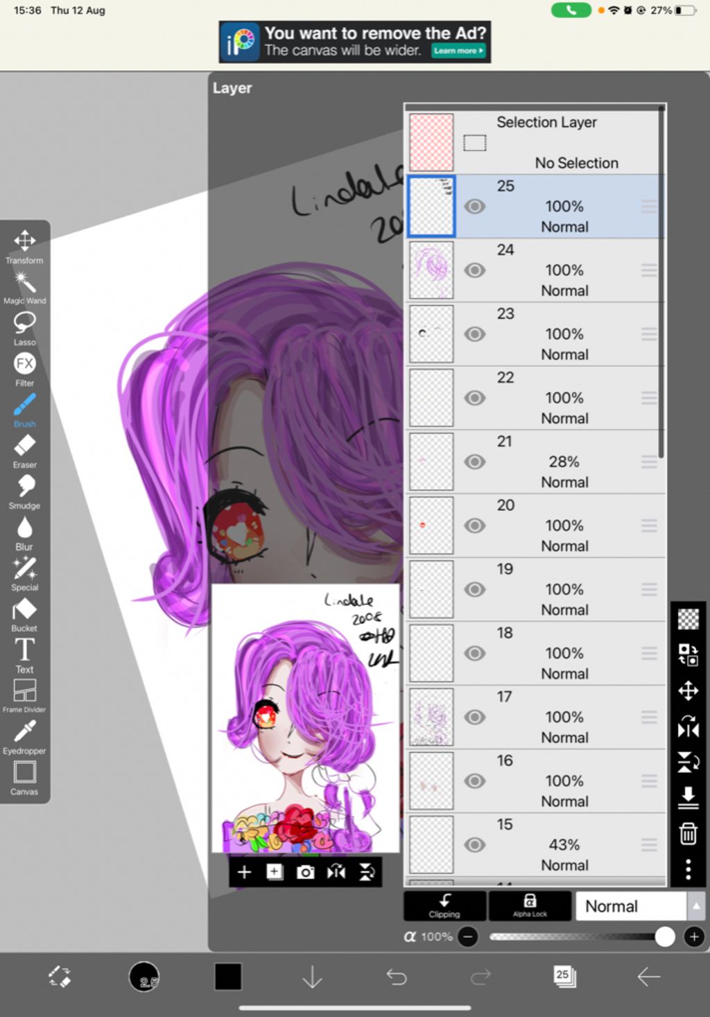Click the canvas preview thumbnail
The width and height of the screenshot is (710, 1017).
pyautogui.click(x=306, y=718)
